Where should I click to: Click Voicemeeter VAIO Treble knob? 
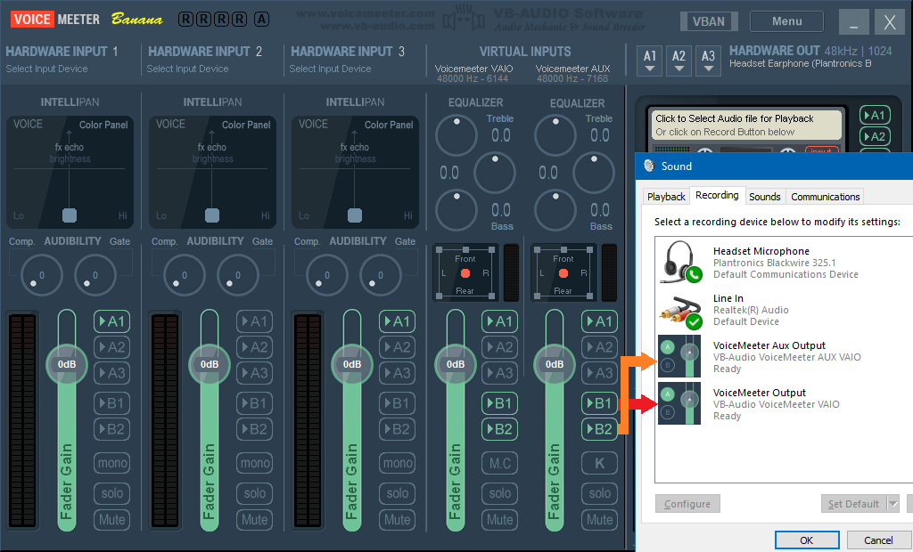456,135
